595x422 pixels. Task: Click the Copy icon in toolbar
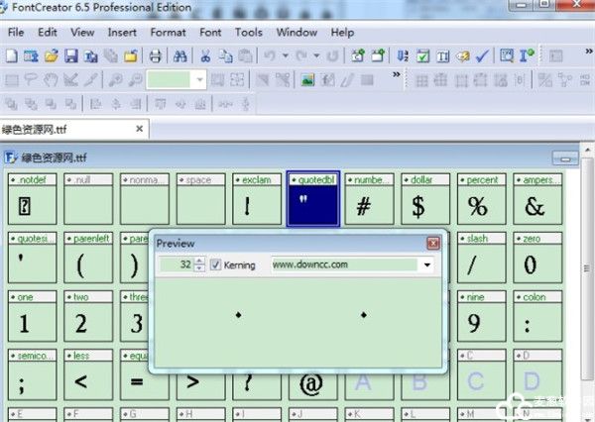click(226, 56)
